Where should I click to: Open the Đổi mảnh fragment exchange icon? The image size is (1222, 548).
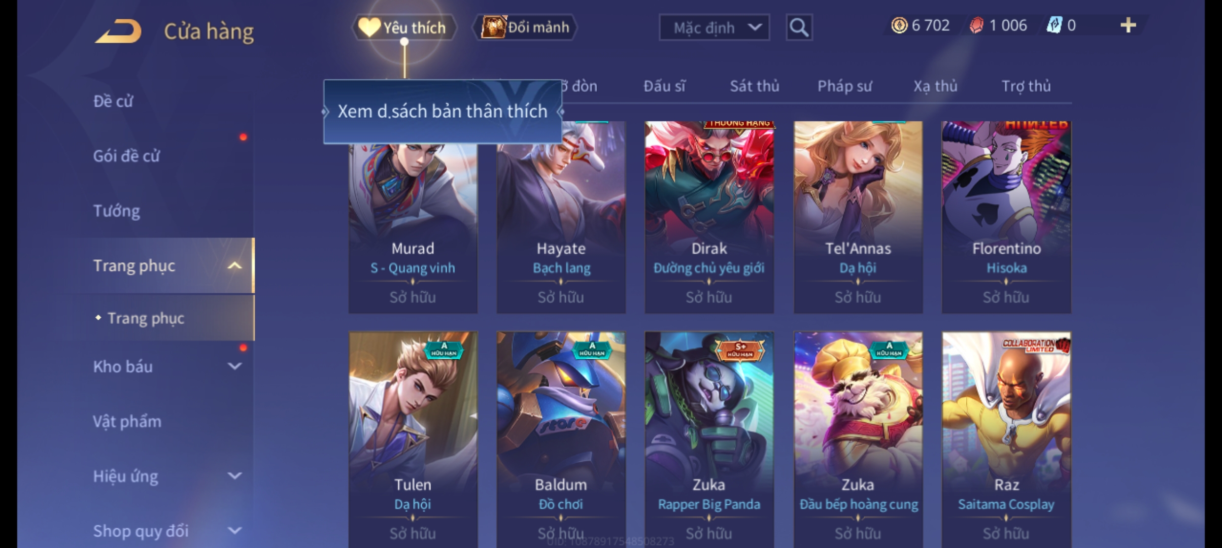(x=493, y=27)
